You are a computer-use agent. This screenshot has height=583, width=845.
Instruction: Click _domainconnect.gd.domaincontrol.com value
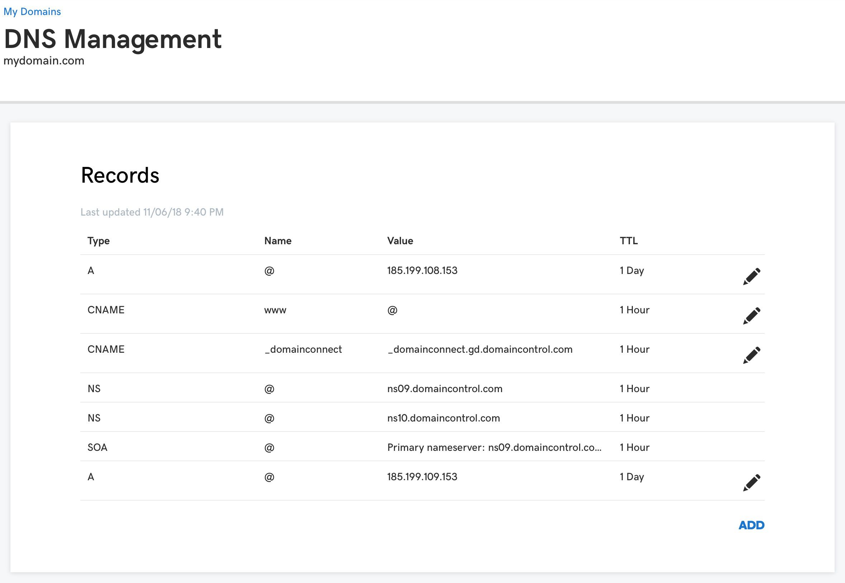pos(480,350)
